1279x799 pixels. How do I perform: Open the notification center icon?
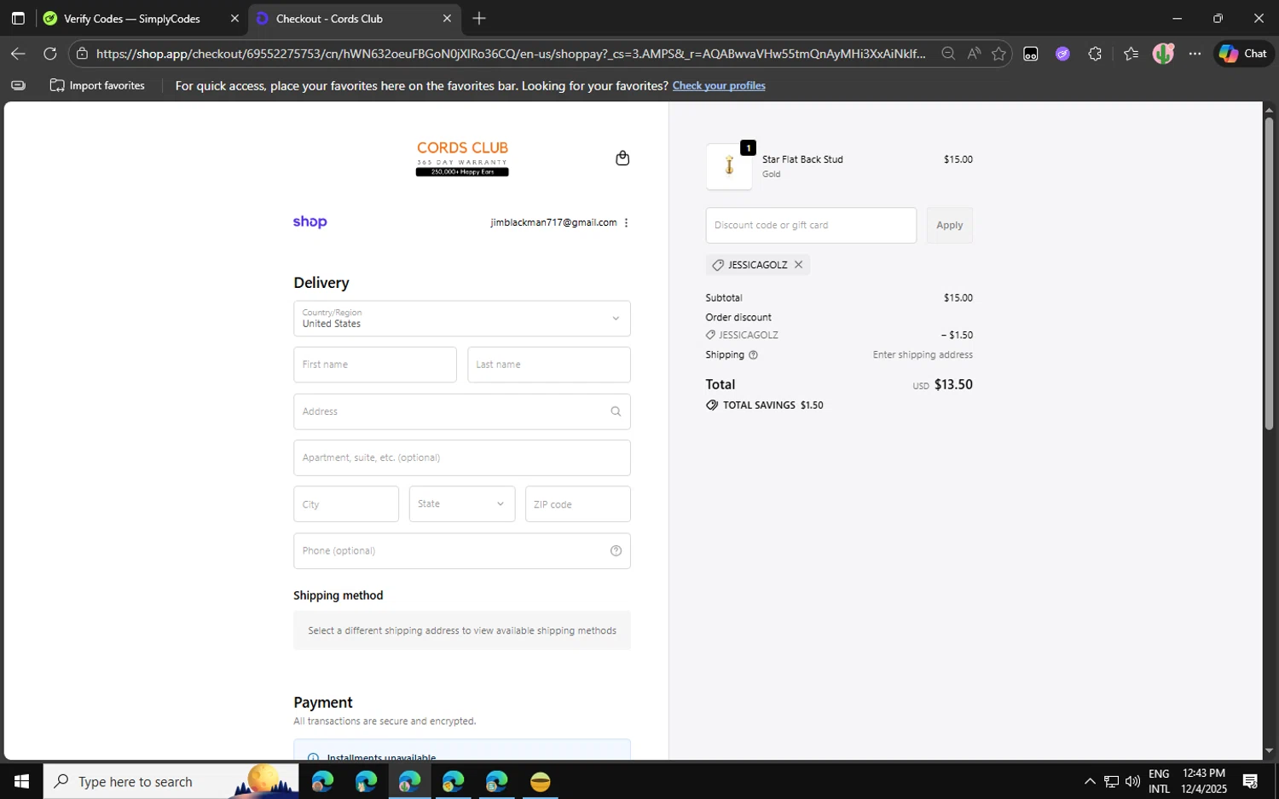pos(1250,781)
